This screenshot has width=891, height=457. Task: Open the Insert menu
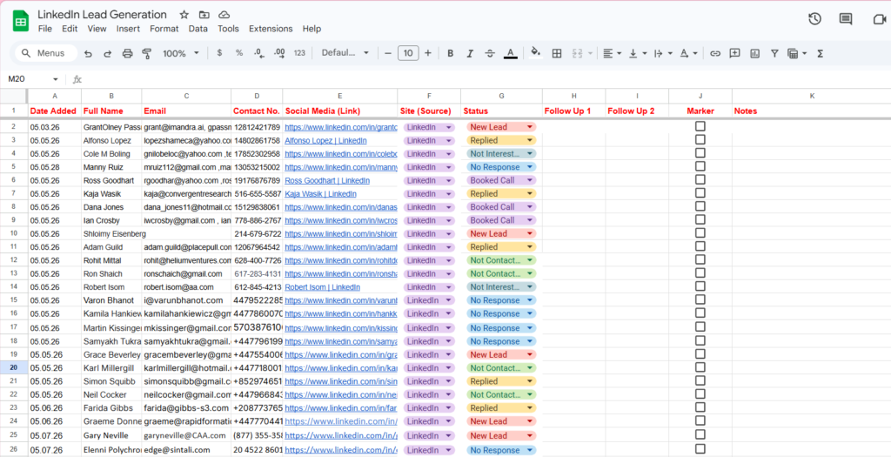point(128,29)
